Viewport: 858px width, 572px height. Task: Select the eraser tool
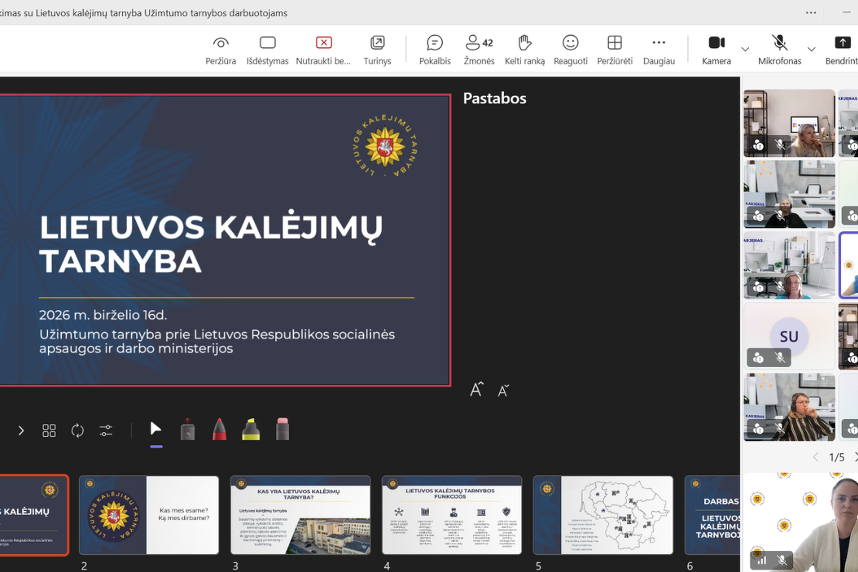click(x=282, y=429)
